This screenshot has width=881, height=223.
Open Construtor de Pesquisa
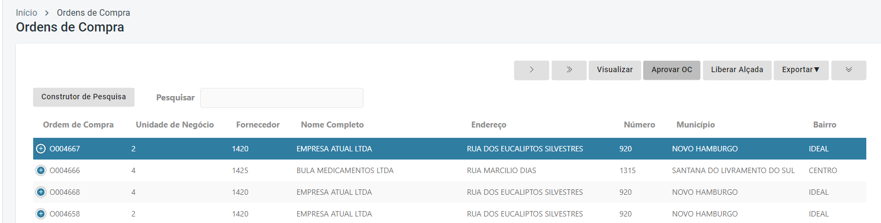[83, 97]
